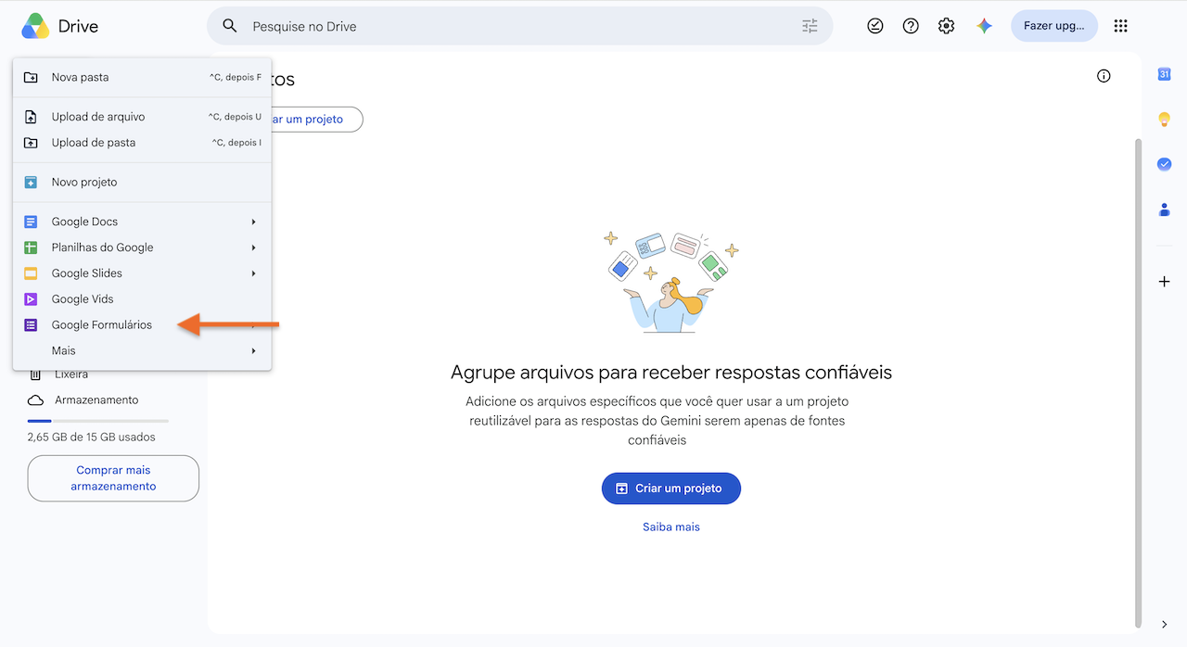Click the 'Agrupe arquivos para receber respostas confiáveis' heading
1187x647 pixels.
(671, 373)
